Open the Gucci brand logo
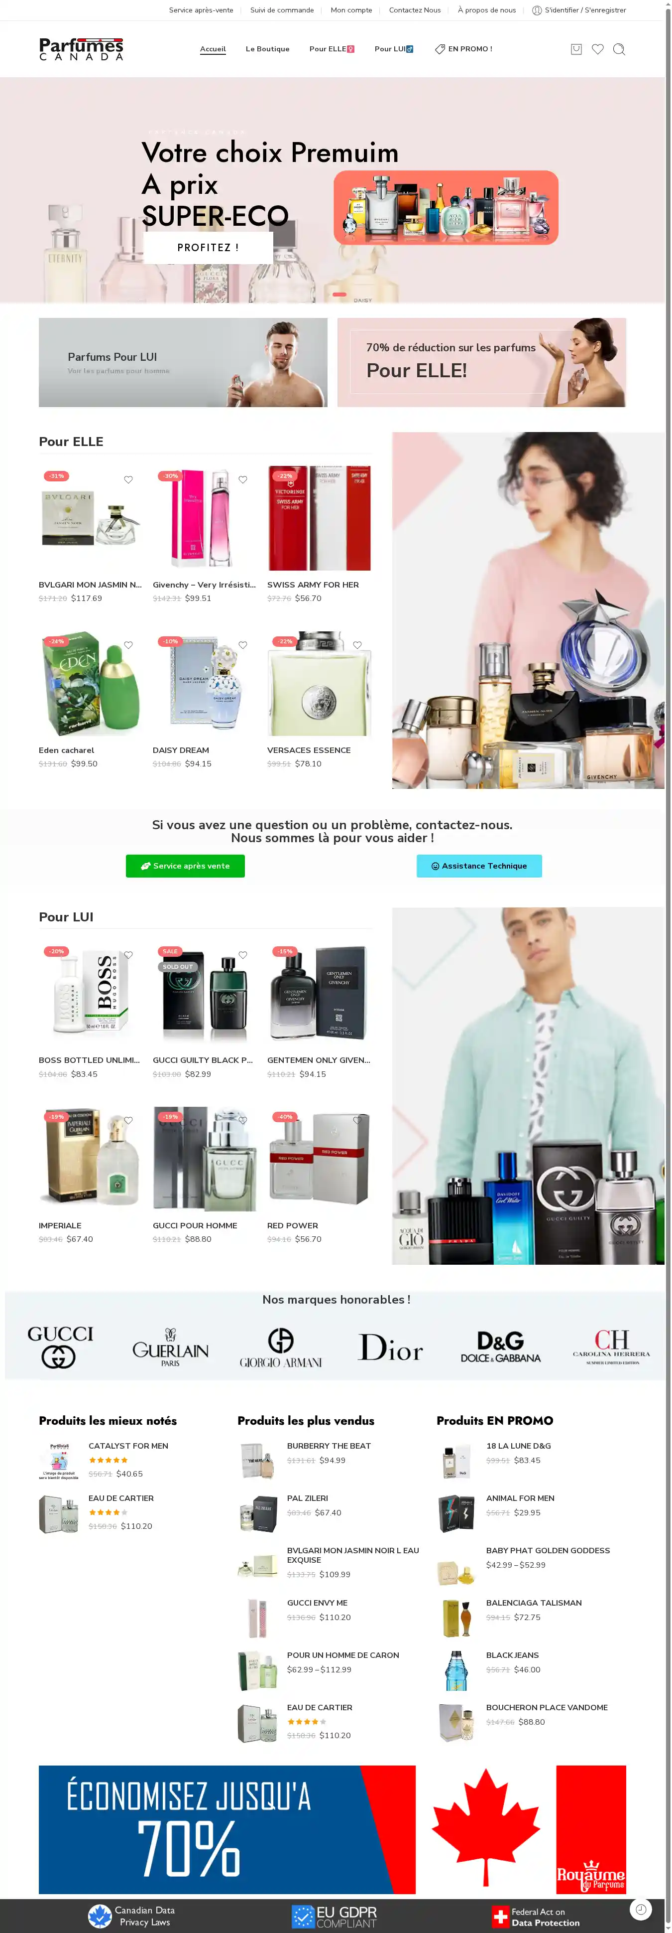The width and height of the screenshot is (672, 1933). point(60,1347)
